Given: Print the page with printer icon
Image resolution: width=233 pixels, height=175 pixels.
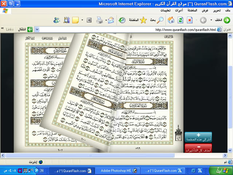Looking at the screenshot, I should [99, 20].
